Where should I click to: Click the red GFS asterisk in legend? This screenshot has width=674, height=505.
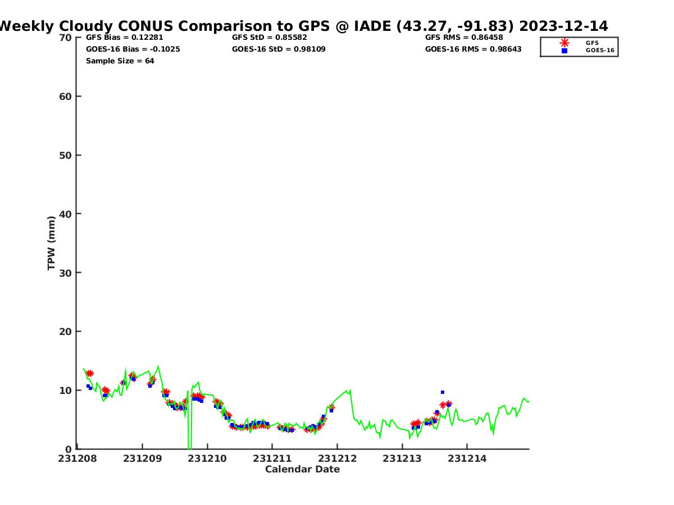564,43
